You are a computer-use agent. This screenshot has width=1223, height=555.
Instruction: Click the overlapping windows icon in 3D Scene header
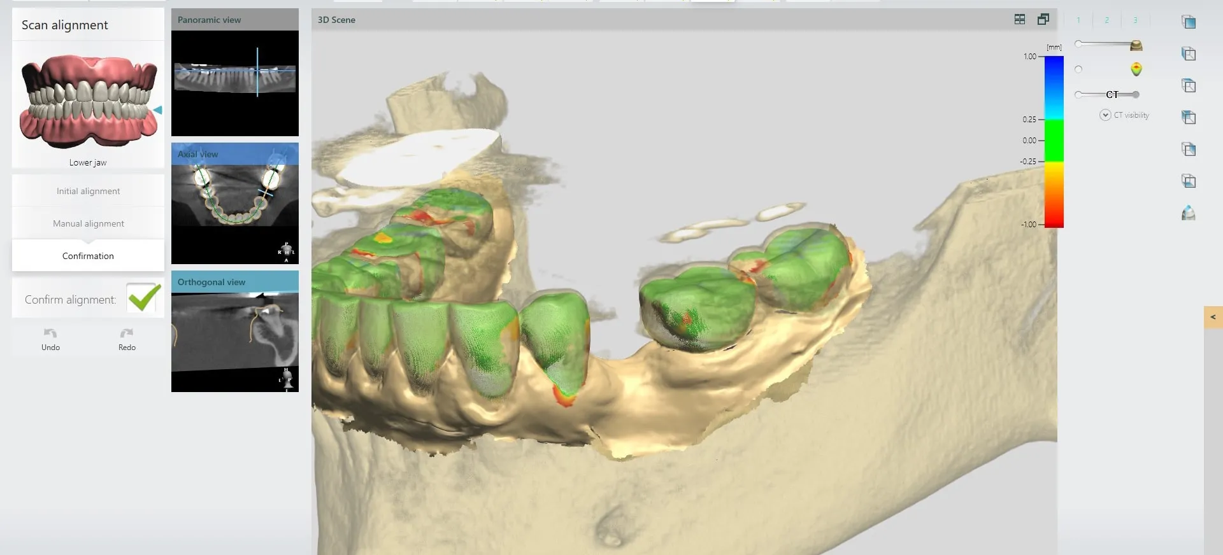1043,20
